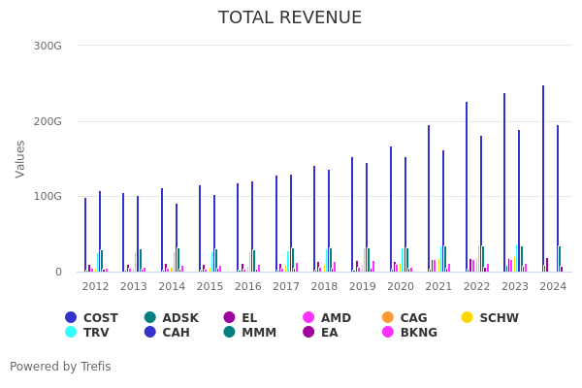Image resolution: width=582 pixels, height=388 pixels.
Task: Click the CAG orange legend dot
Action: 388,318
